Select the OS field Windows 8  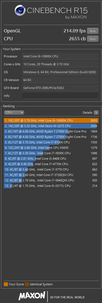coord(60,72)
